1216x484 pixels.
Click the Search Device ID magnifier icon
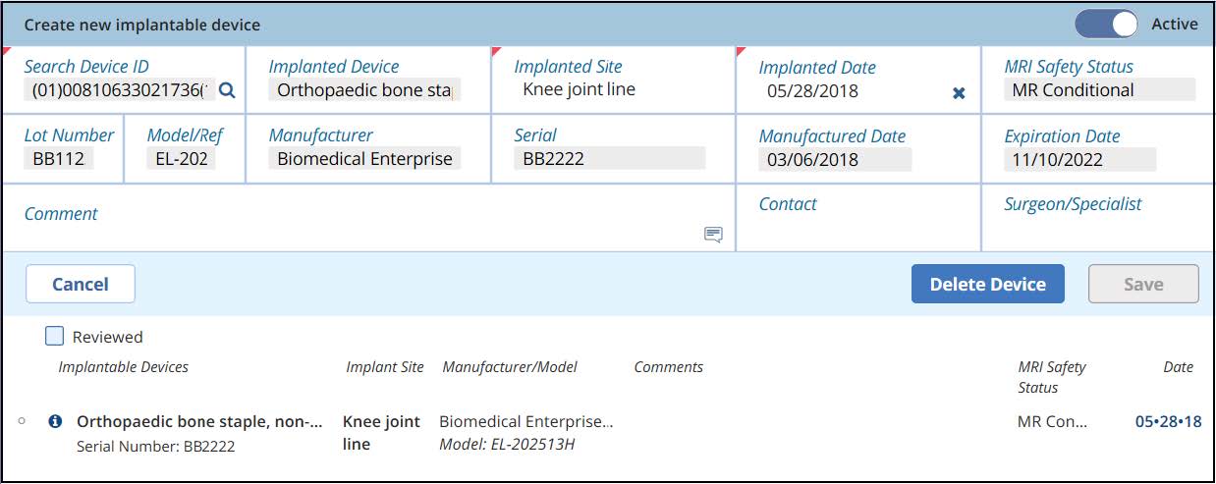click(227, 91)
